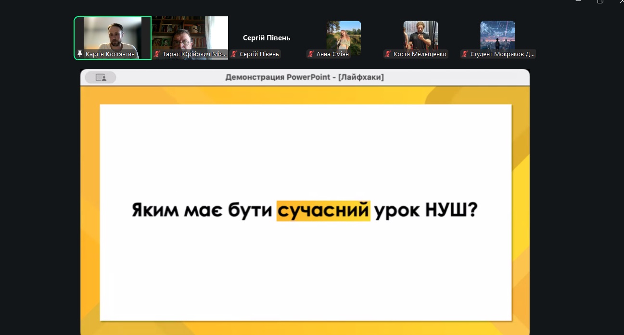624x335 pixels.
Task: Click muted mic icon for Студент Мокряков
Action: pyautogui.click(x=465, y=54)
